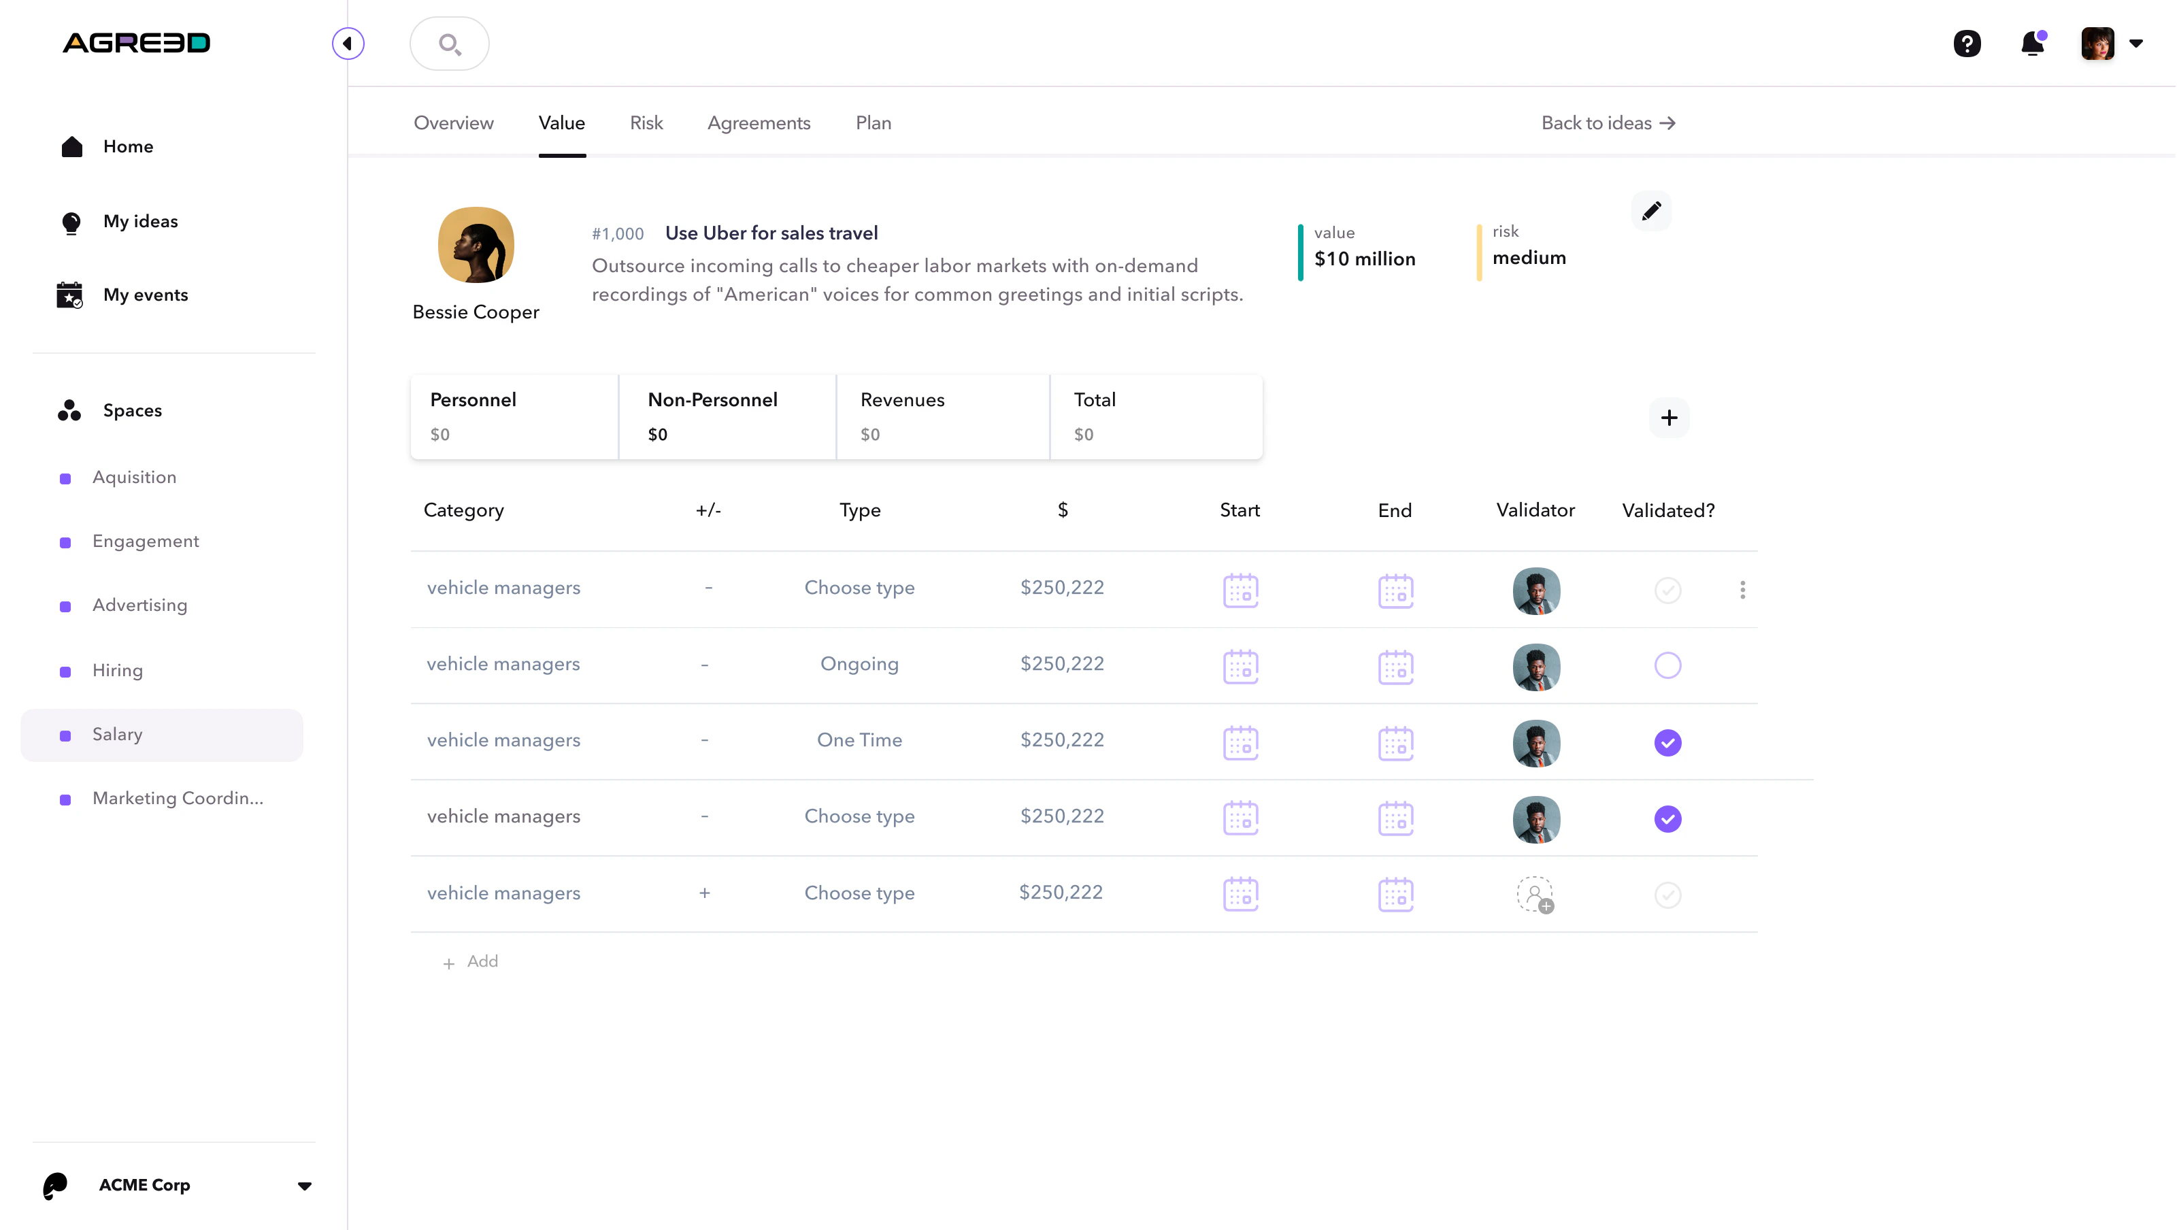
Task: Mark the Ongoing row as validated
Action: 1667,665
